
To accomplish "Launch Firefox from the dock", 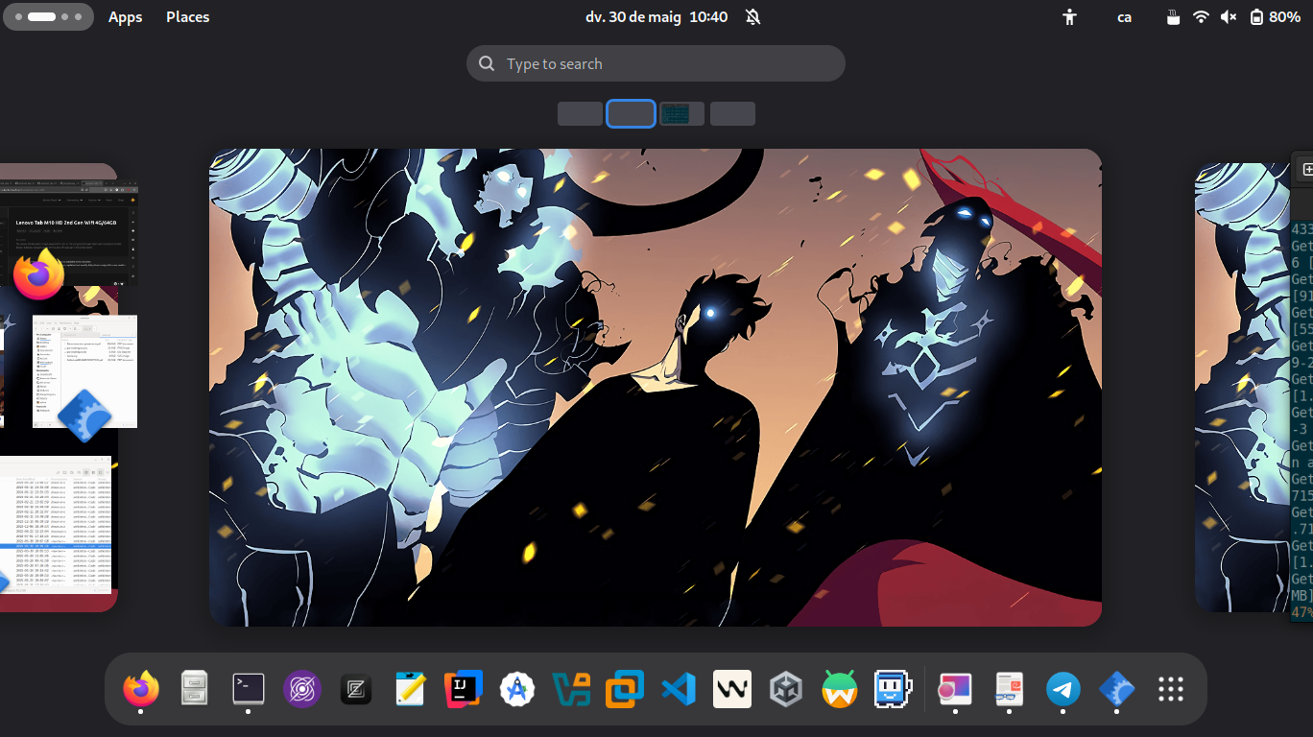I will [x=141, y=689].
